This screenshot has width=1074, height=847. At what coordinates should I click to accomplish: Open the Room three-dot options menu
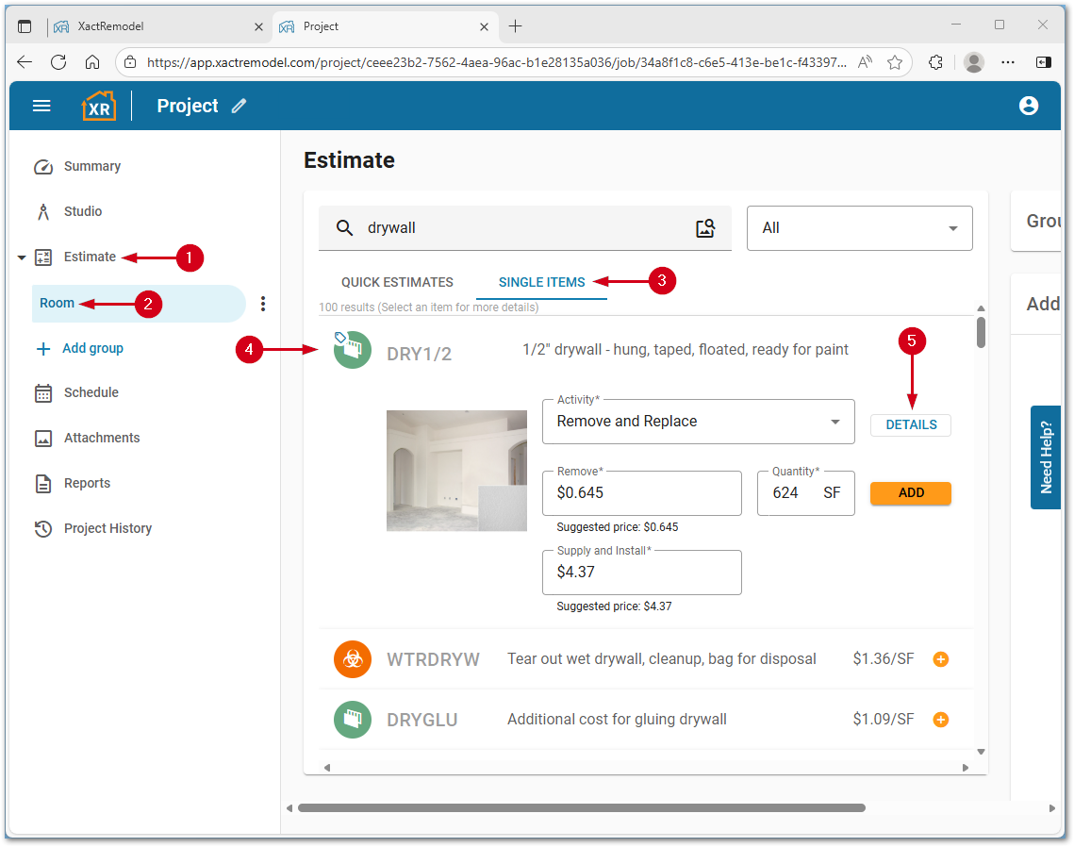coord(263,304)
